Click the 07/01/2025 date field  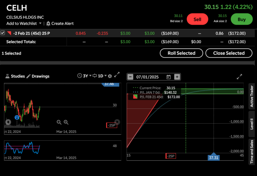pos(147,77)
